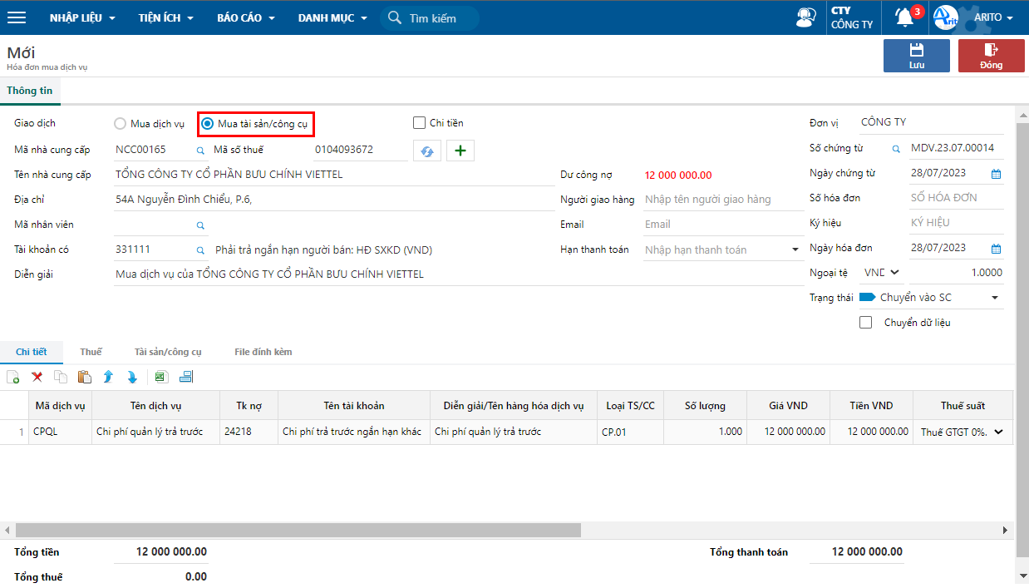Viewport: 1029px width, 588px height.
Task: Click the paste clipboard icon in grid toolbar
Action: (x=84, y=377)
